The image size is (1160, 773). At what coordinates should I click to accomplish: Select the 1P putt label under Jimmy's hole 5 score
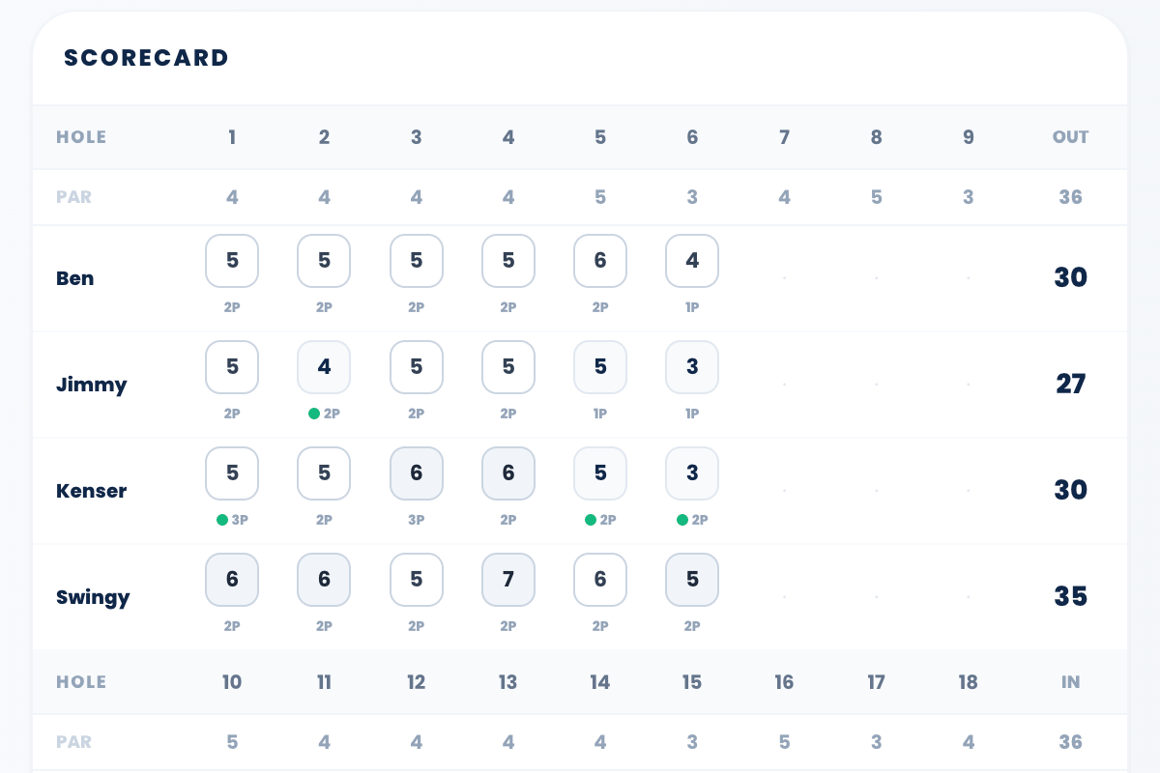coord(599,414)
